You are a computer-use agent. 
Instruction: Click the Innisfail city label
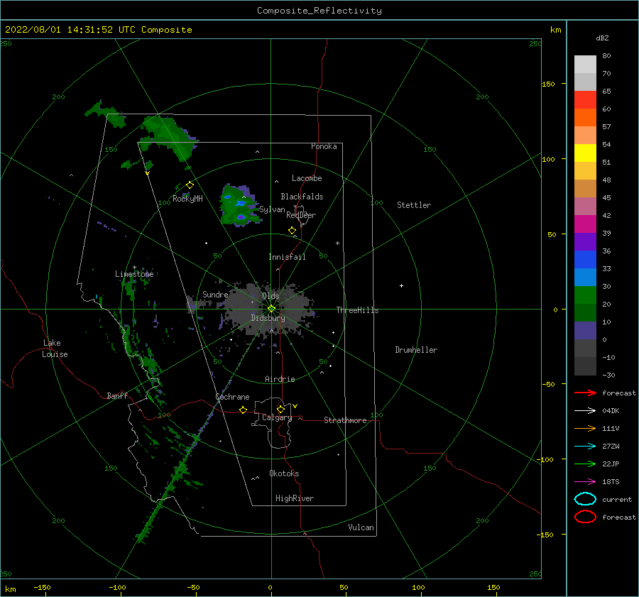pos(287,257)
